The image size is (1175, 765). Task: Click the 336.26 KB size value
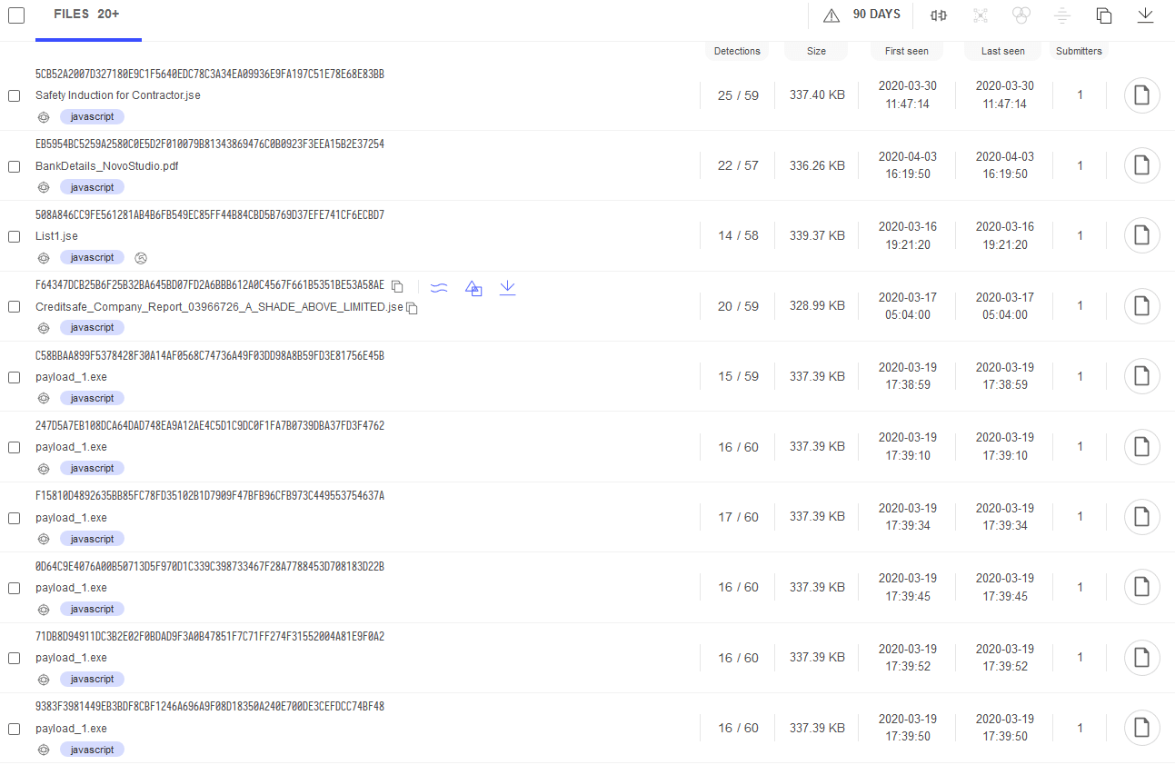coord(817,165)
